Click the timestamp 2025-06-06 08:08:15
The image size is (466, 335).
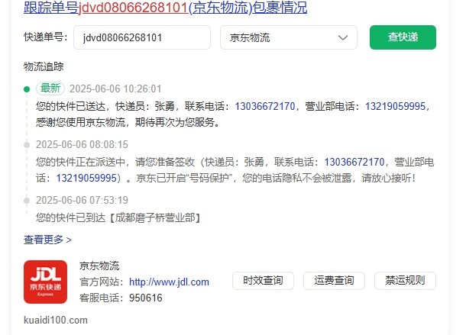point(82,145)
